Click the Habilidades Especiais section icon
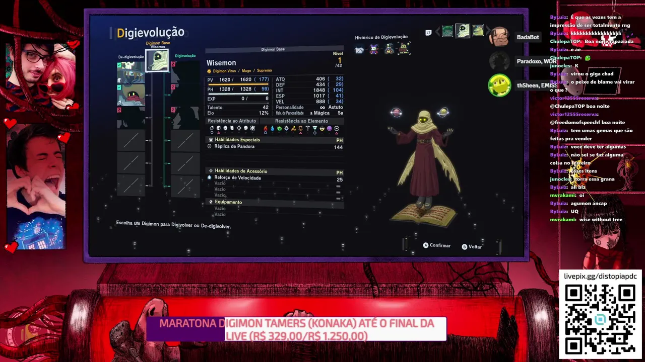The width and height of the screenshot is (645, 362). (211, 140)
